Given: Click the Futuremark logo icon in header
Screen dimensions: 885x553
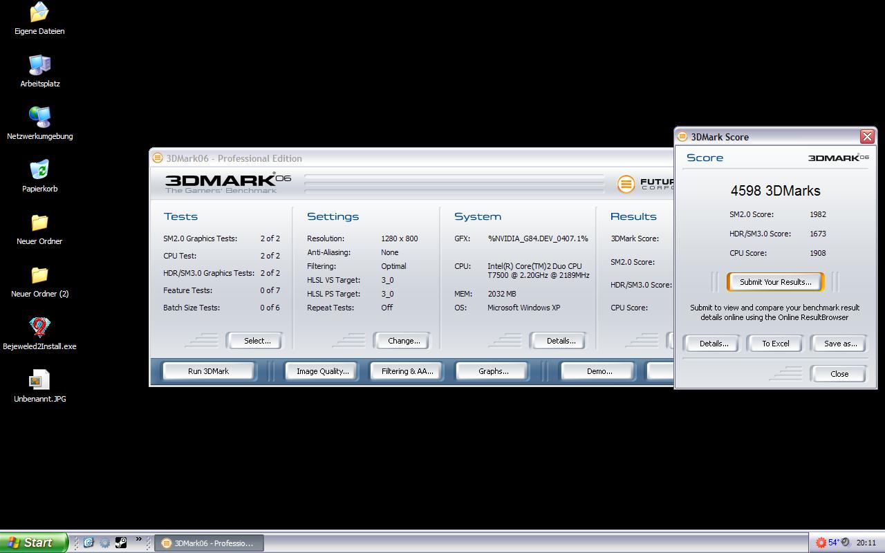Looking at the screenshot, I should click(x=626, y=184).
